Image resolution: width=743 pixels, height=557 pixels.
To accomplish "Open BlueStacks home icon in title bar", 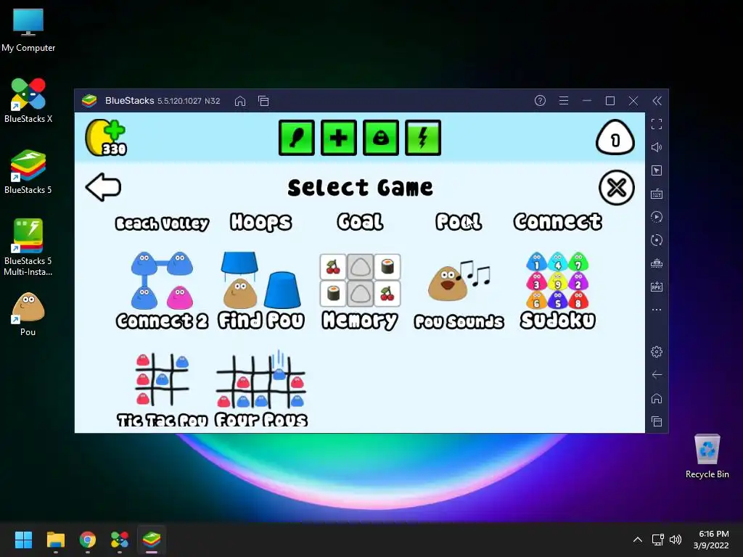I will 240,101.
